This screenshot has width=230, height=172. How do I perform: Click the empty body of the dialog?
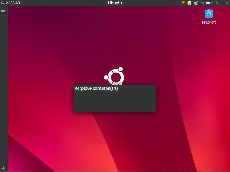pos(115,102)
